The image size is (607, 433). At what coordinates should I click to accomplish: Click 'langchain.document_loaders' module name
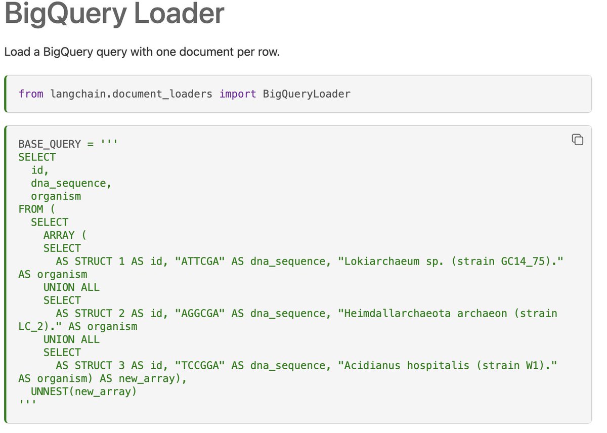132,94
